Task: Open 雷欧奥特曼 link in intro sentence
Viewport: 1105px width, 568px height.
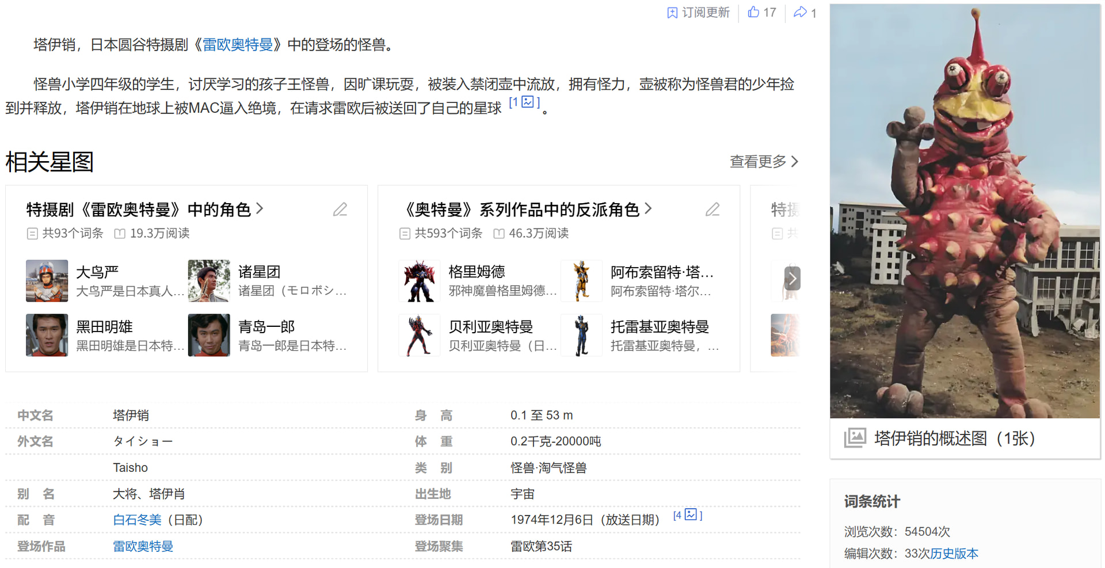Action: tap(238, 45)
